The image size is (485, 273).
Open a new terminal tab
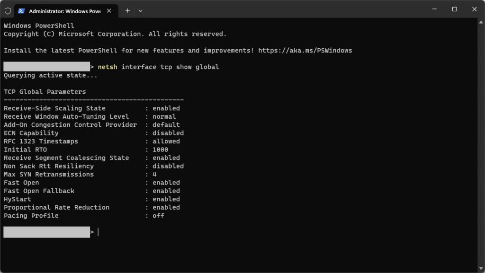(127, 10)
